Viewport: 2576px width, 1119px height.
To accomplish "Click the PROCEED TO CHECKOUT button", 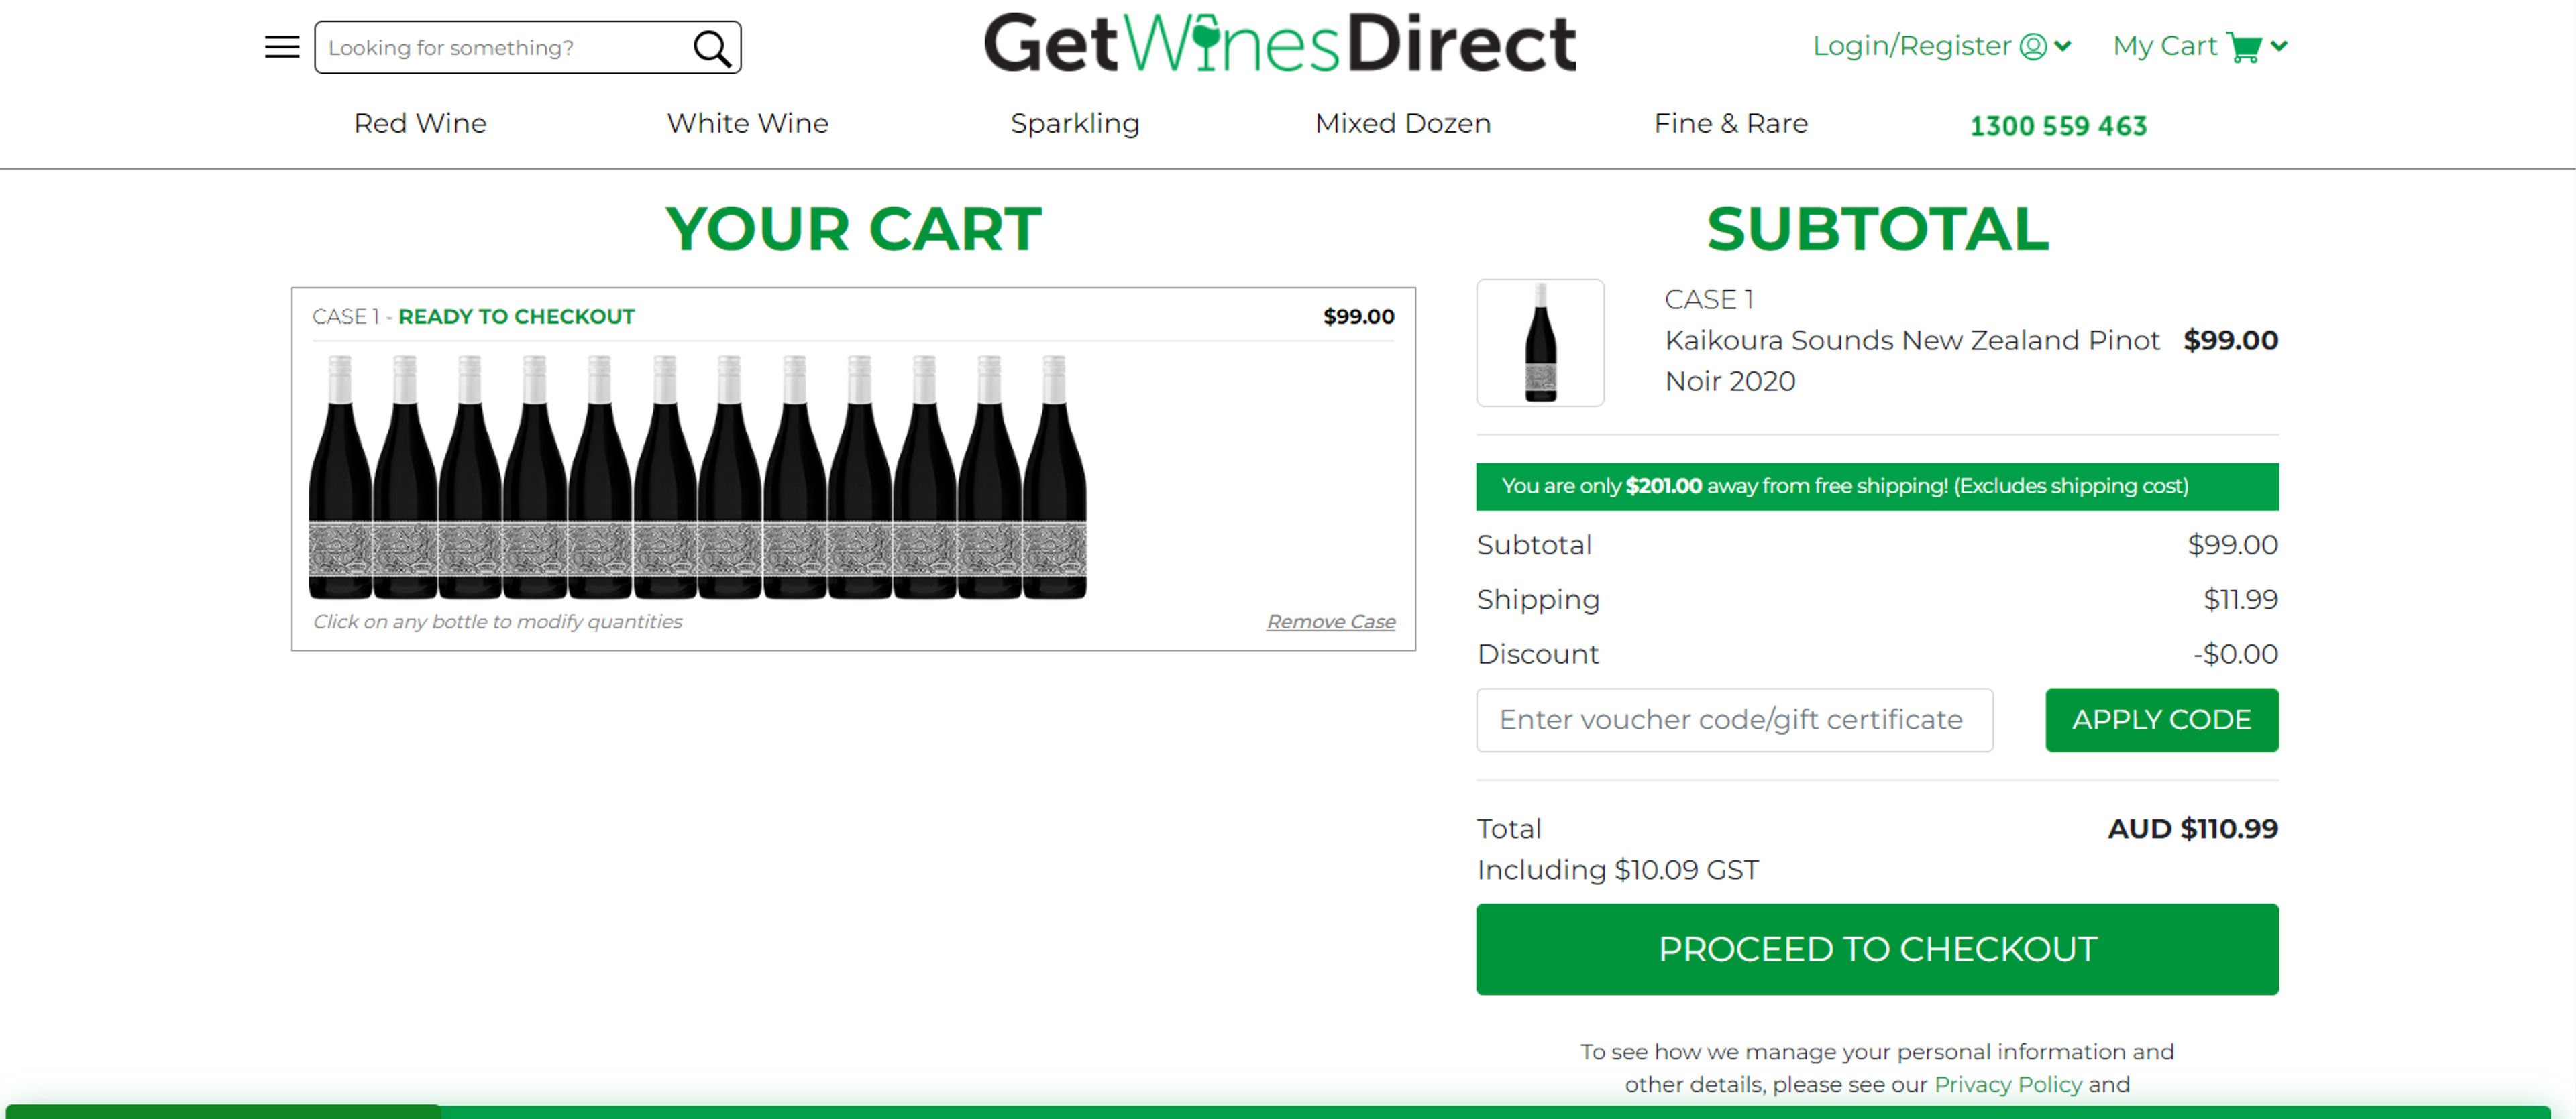I will (1877, 949).
